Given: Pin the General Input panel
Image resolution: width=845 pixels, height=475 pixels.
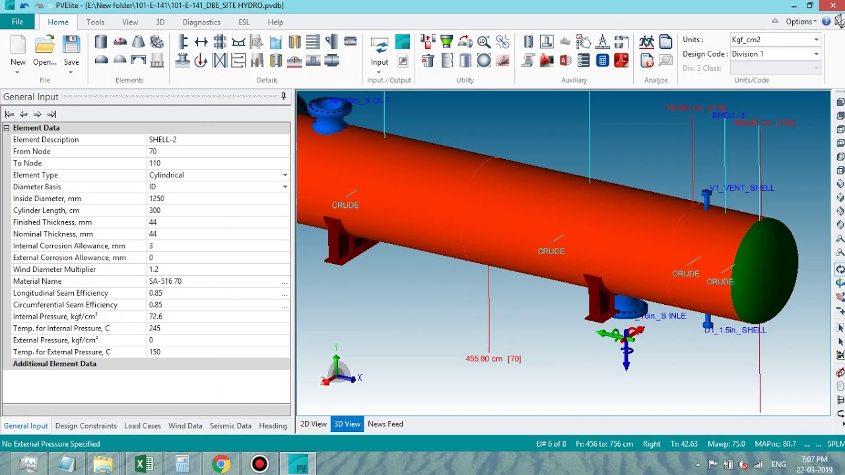Looking at the screenshot, I should click(284, 96).
